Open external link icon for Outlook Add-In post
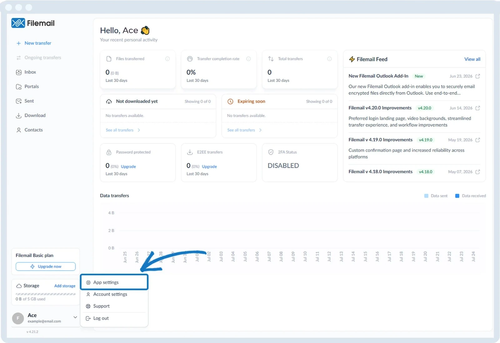Viewport: 500px width, 343px height. pos(477,76)
